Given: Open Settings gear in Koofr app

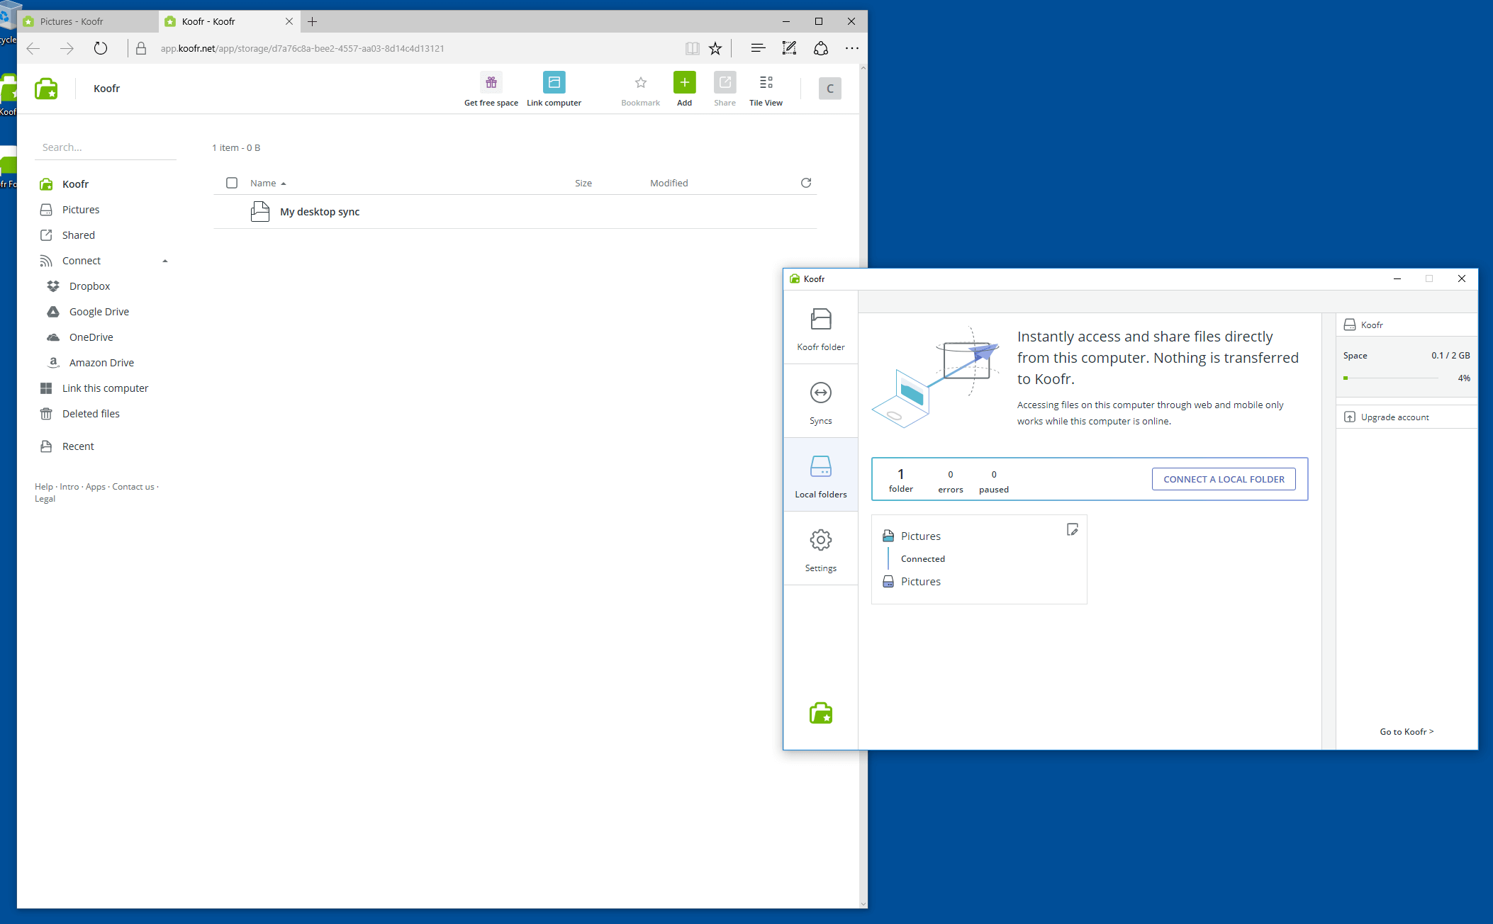Looking at the screenshot, I should tap(820, 548).
